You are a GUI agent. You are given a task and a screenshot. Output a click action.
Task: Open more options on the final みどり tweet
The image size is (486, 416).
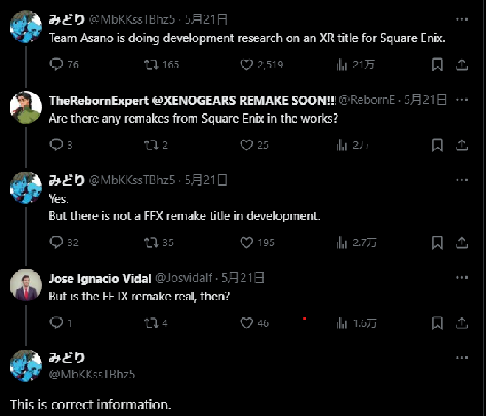(462, 358)
